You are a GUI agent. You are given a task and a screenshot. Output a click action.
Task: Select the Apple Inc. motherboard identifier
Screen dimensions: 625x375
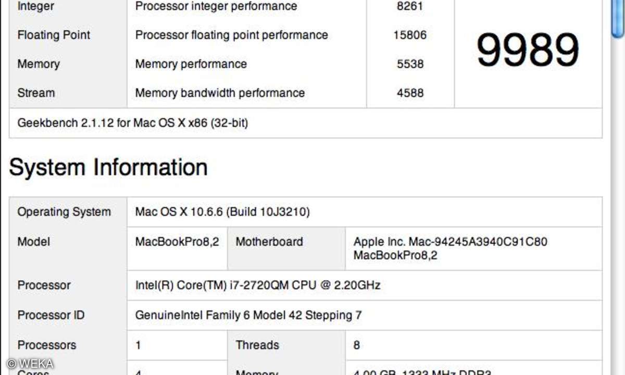point(451,248)
